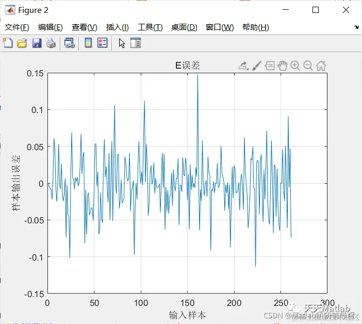Screen dimensions: 362x324
Task: Open the 桌面(D) menu
Action: coord(184,27)
